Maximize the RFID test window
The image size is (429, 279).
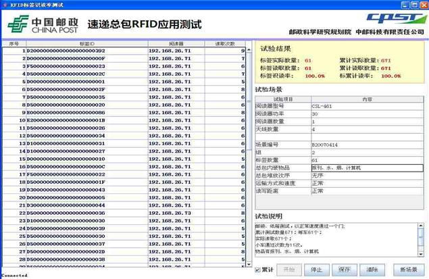point(415,5)
